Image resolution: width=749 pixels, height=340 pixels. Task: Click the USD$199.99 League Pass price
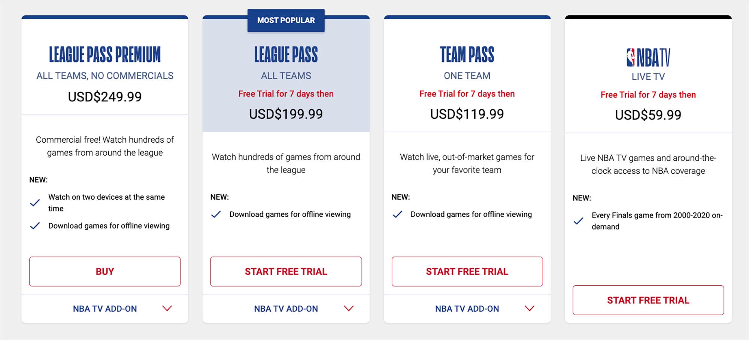(x=286, y=114)
